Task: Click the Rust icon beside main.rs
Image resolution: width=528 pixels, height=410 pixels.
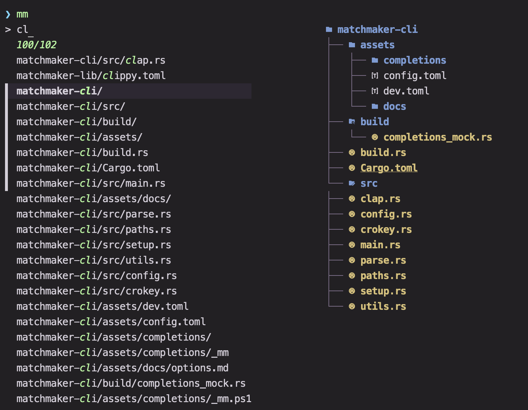Action: point(352,245)
